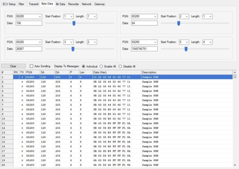
Task: Click the slider thumb beside Data 106
Action: coord(74,24)
